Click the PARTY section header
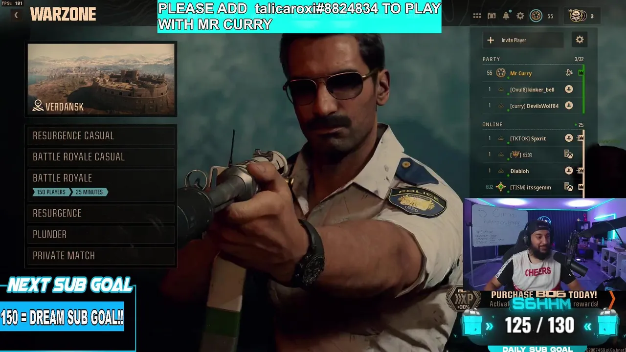The image size is (626, 352). [491, 59]
